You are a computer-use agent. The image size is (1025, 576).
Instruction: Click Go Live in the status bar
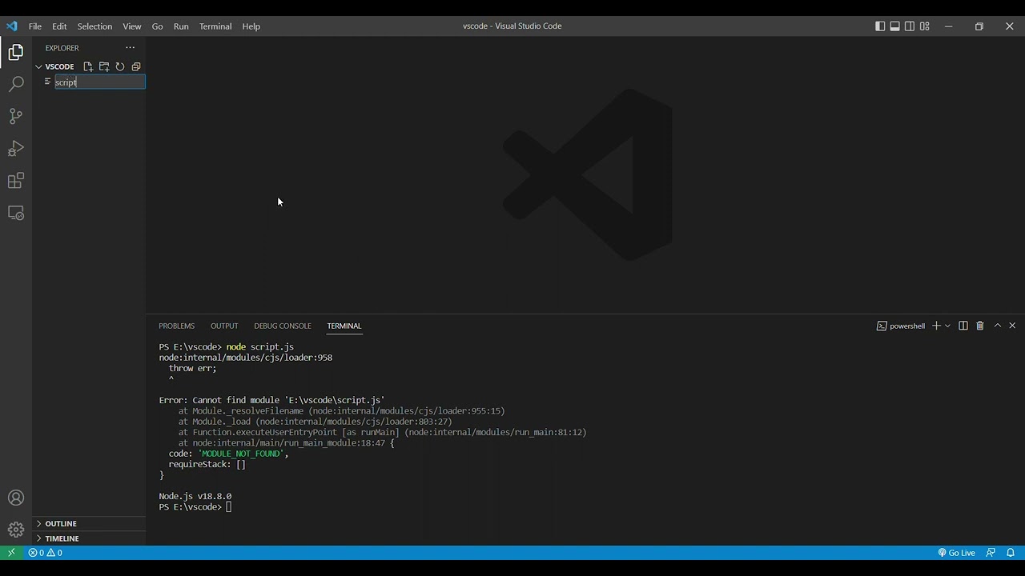coord(956,553)
